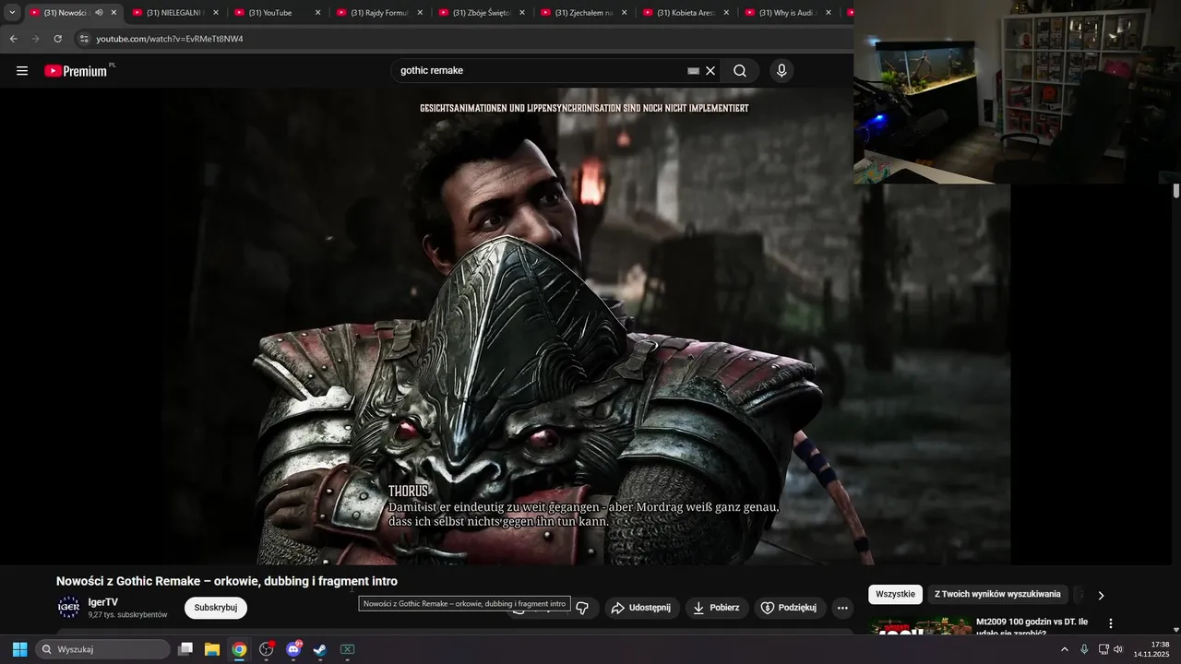
Task: Switch to the Kobieta Areszt tab
Action: point(685,13)
